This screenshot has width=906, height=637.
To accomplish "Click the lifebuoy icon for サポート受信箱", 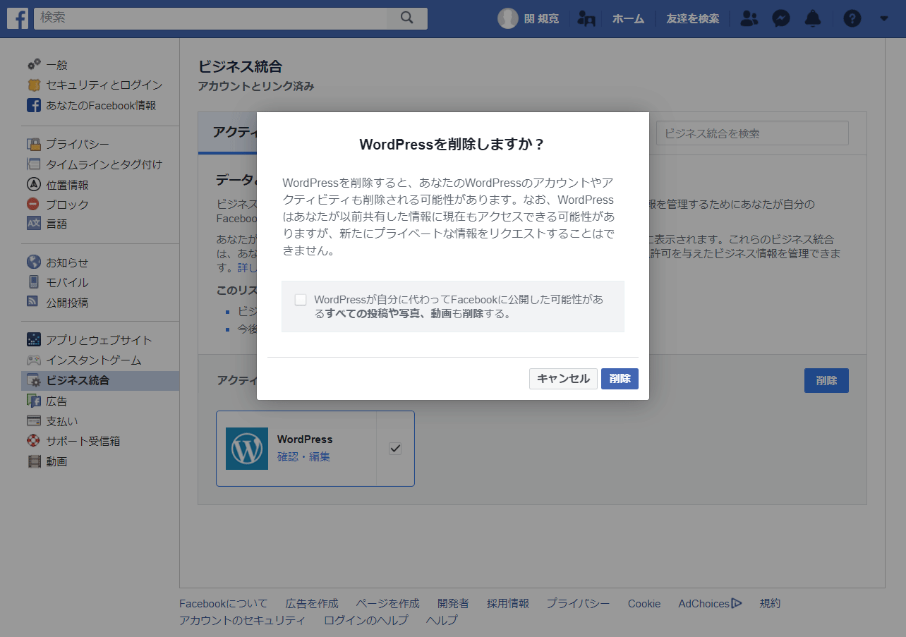I will point(34,441).
